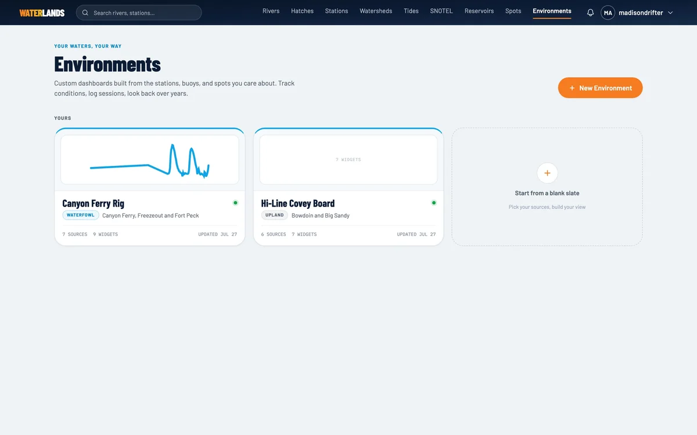Click '9 WIDGETS' on Canyon Ferry Rig
The image size is (697, 435).
point(105,234)
